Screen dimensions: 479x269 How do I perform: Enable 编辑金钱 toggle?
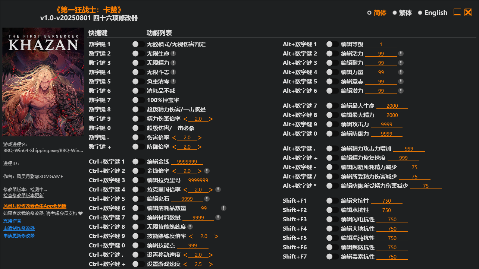tap(138, 162)
